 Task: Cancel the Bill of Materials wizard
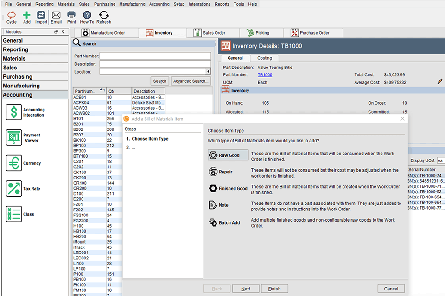pyautogui.click(x=391, y=289)
